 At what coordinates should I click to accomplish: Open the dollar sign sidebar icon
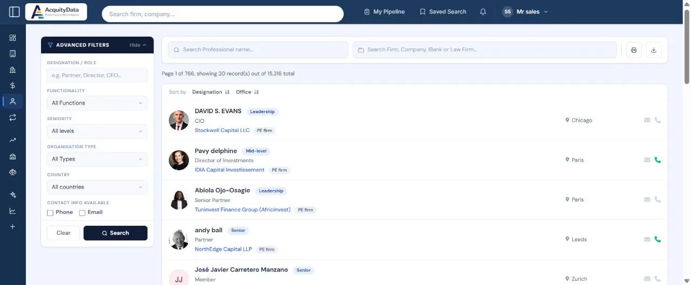pyautogui.click(x=13, y=85)
